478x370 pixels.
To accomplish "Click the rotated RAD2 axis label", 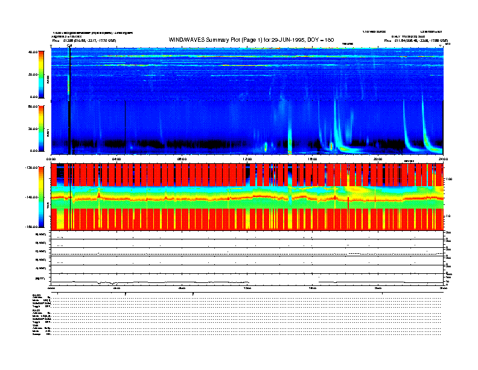I will point(48,80).
